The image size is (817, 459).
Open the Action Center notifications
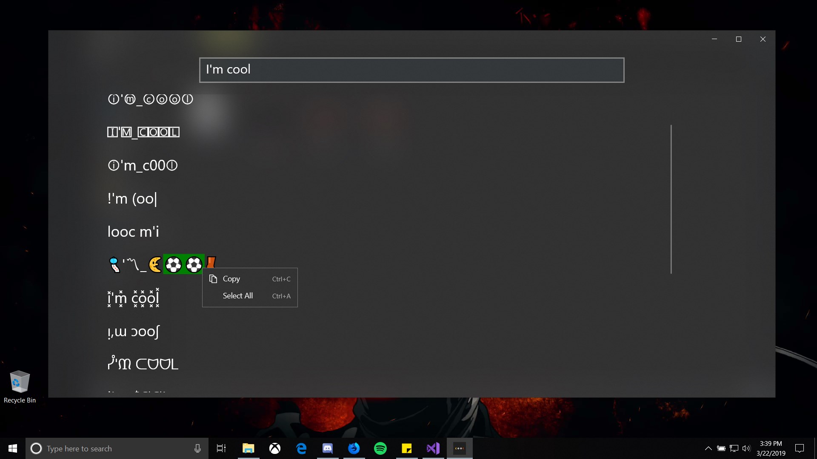point(800,448)
